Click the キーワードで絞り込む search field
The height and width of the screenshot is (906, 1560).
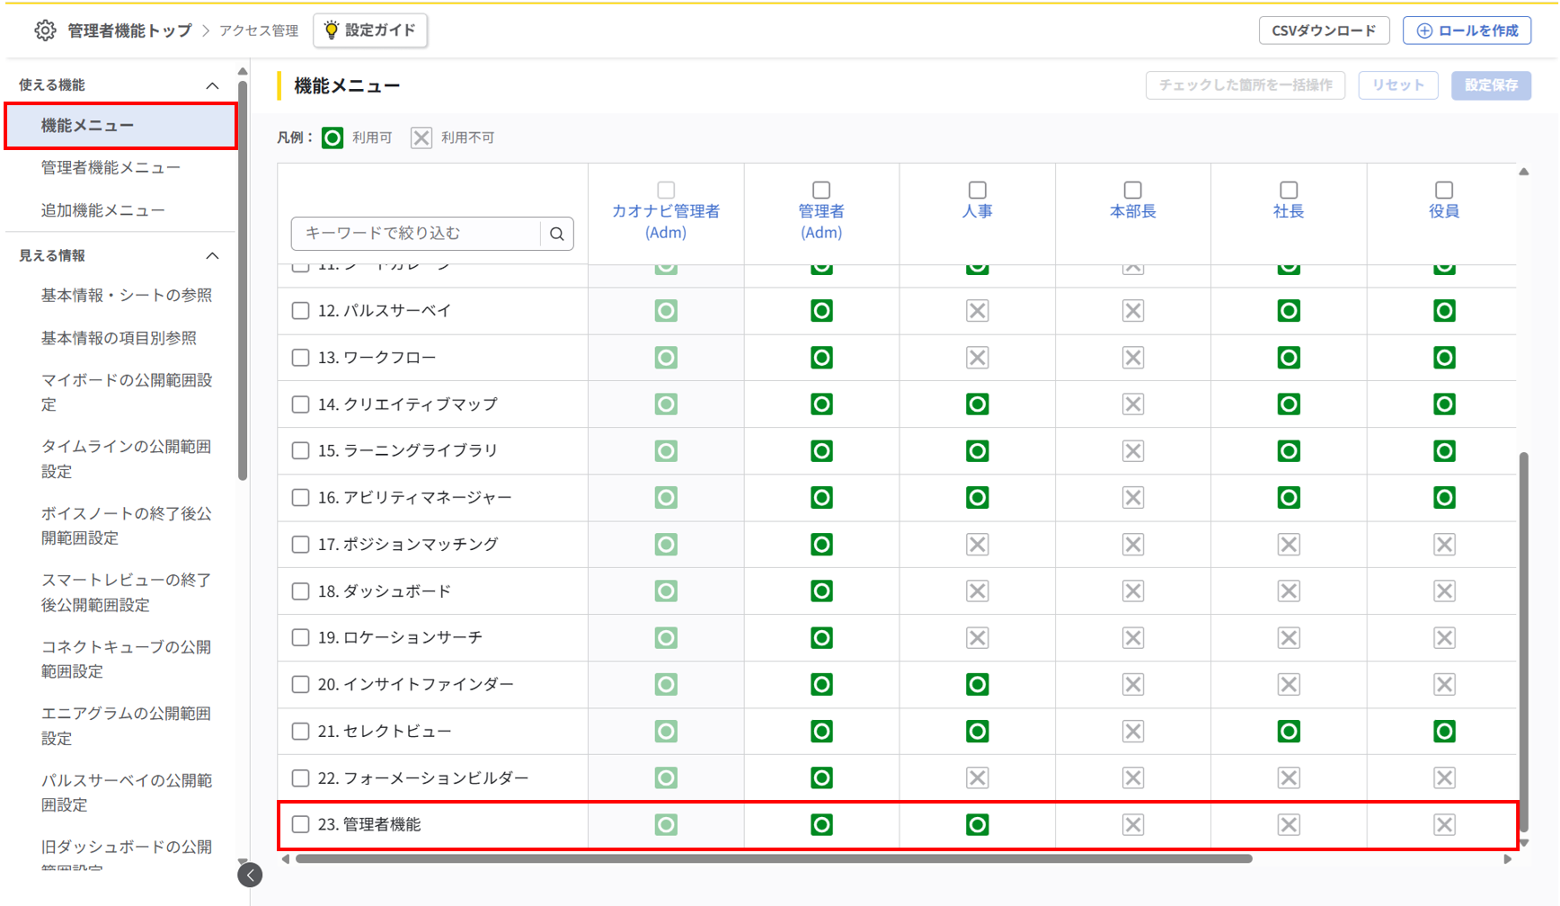416,234
